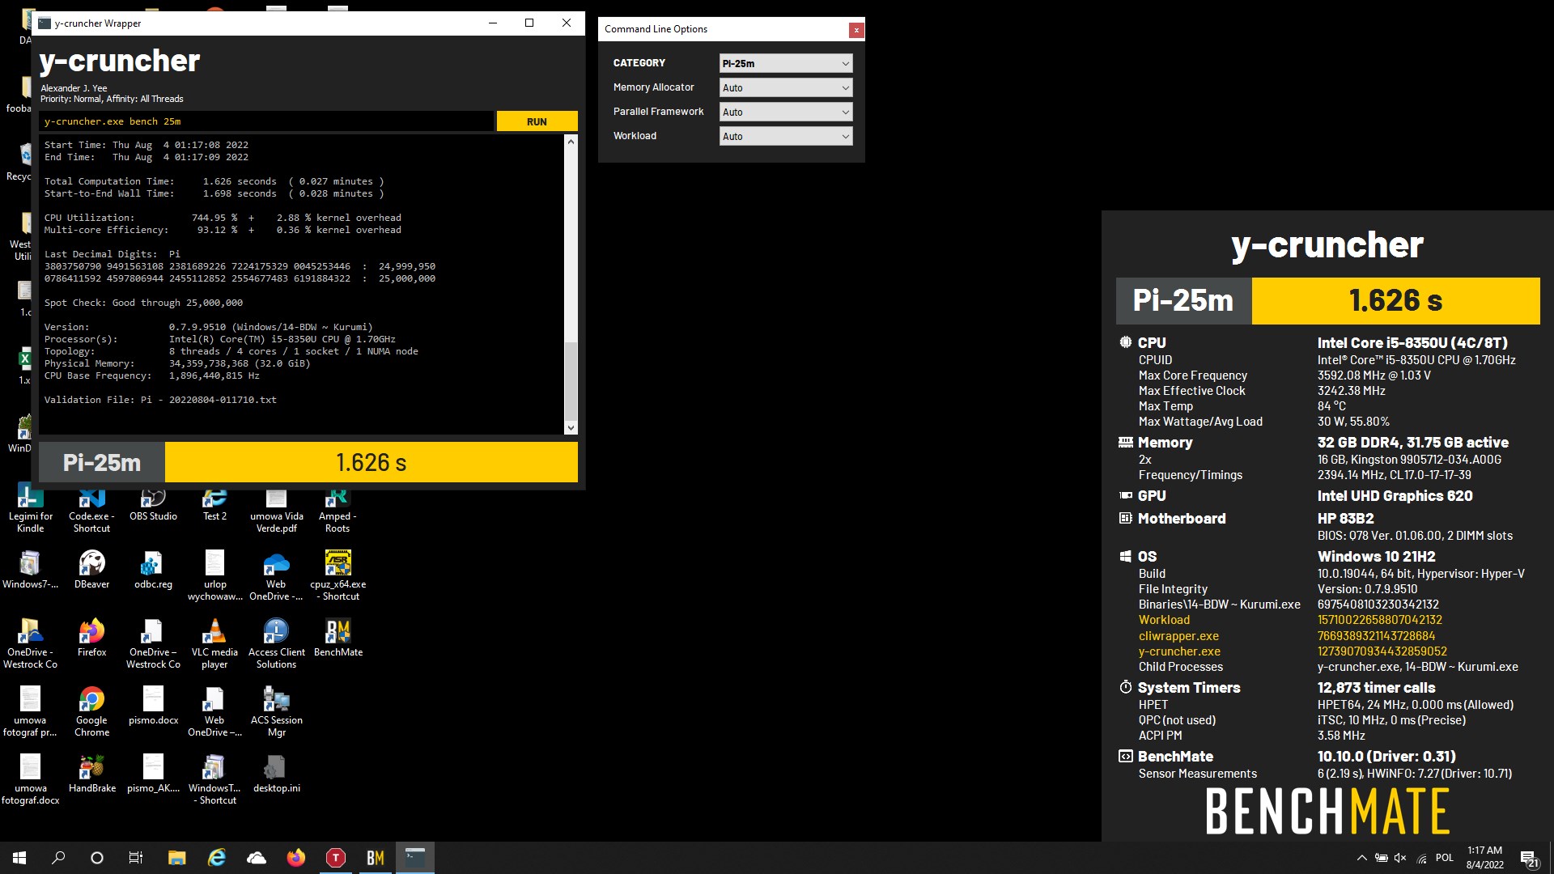Open File Explorer from taskbar
Viewport: 1554px width, 874px height.
tap(176, 858)
